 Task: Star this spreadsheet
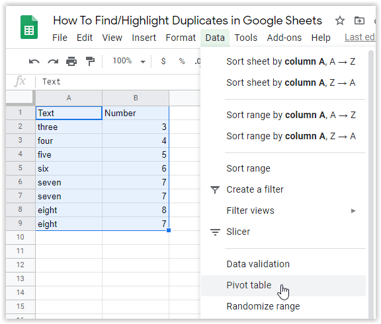pyautogui.click(x=340, y=20)
